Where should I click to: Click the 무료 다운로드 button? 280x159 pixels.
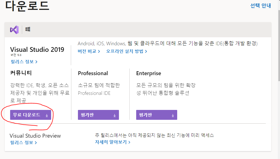click(31, 115)
